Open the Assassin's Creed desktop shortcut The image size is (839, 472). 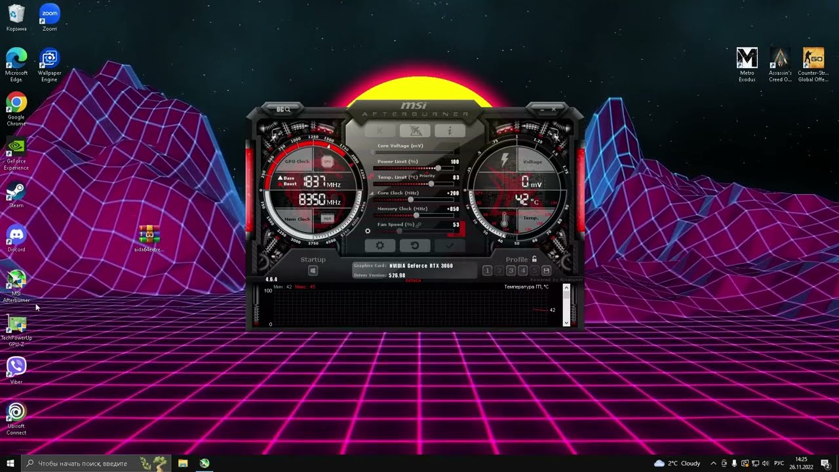780,64
